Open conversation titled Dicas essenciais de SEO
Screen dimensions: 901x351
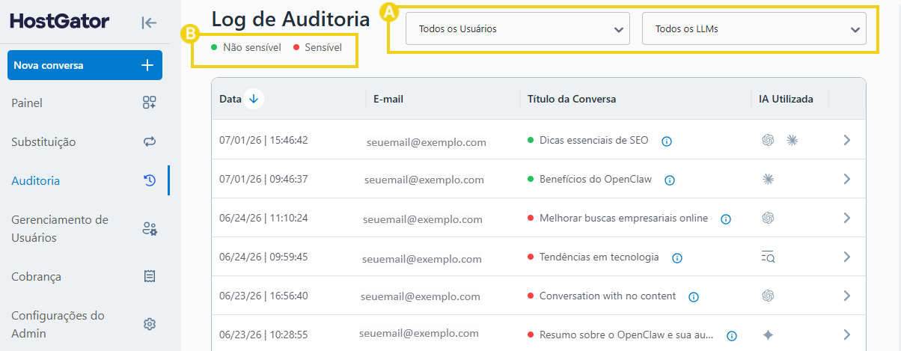593,140
